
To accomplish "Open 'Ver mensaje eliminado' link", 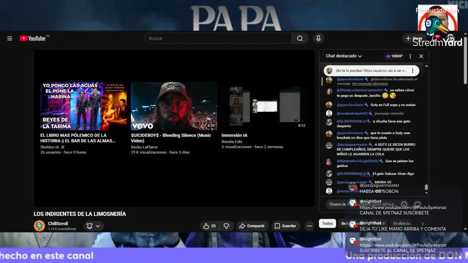I will click(370, 84).
